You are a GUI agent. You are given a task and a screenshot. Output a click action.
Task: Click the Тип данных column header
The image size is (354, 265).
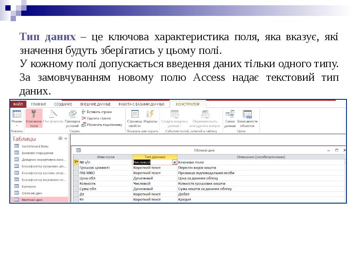click(x=154, y=157)
